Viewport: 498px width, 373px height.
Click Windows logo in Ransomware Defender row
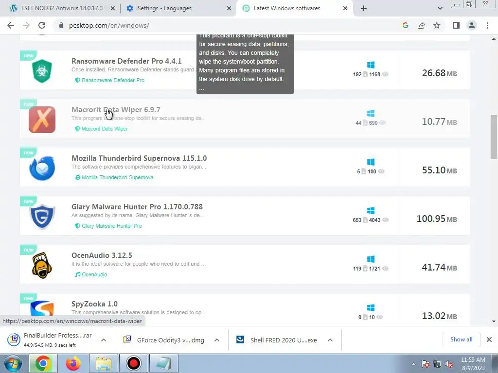371,65
